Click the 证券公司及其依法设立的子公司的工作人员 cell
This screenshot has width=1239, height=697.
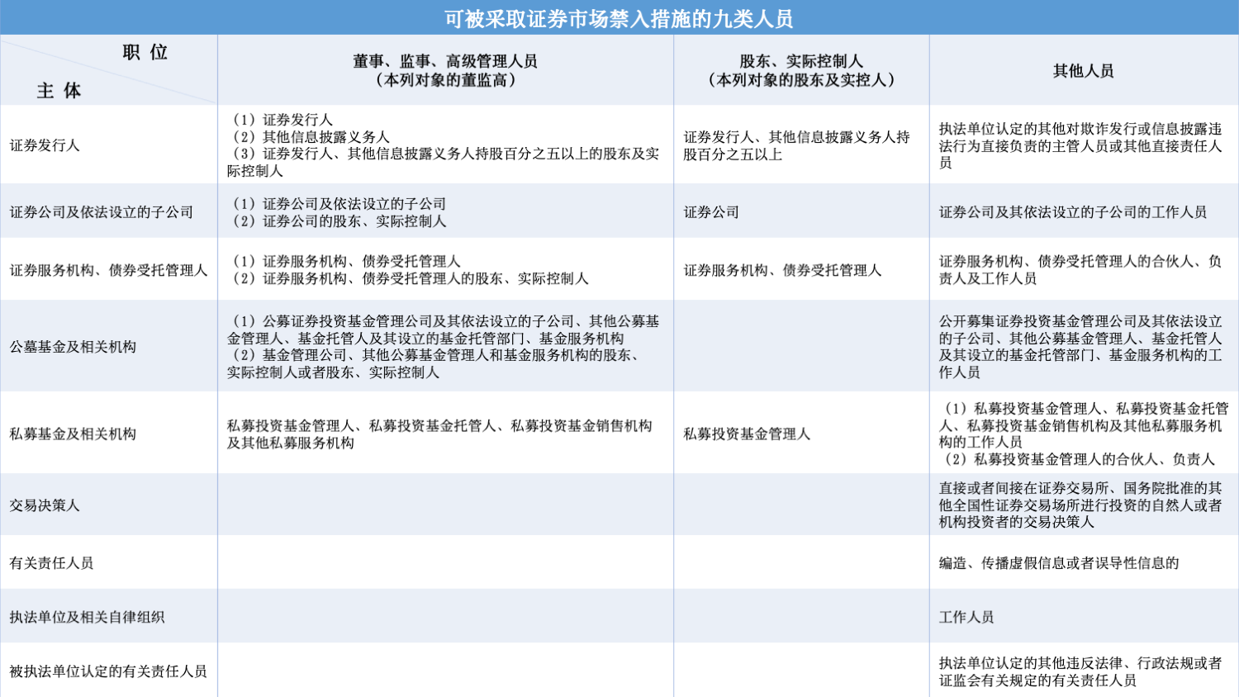pyautogui.click(x=1073, y=212)
